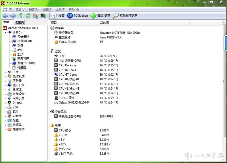Click the 数据库 tree icon

[x=9, y=125]
